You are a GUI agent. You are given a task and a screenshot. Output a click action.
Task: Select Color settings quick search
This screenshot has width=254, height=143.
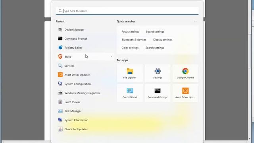(x=130, y=48)
